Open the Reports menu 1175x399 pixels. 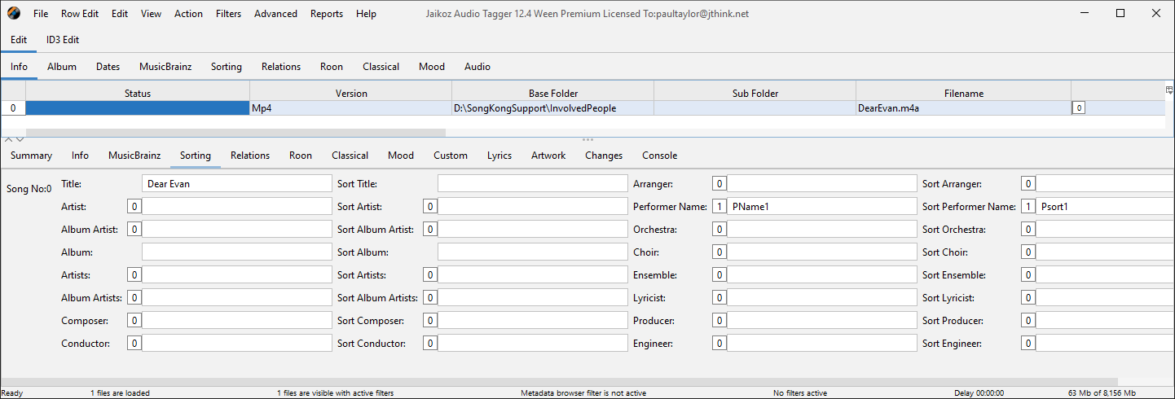pos(326,14)
